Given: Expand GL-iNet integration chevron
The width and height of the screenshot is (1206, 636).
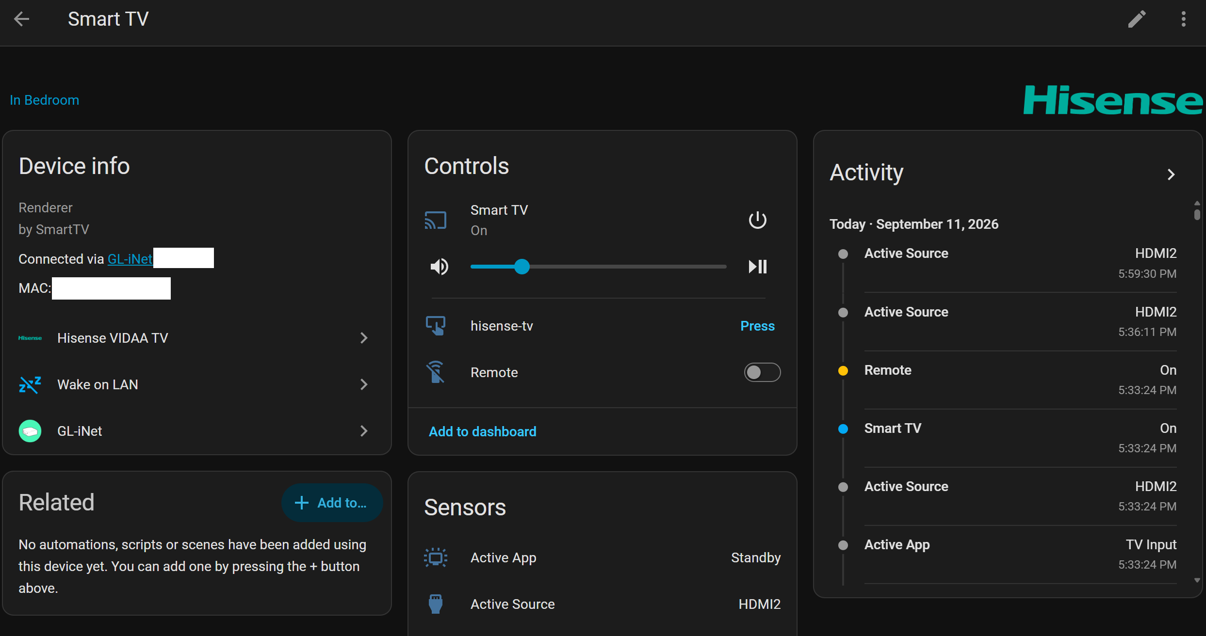Looking at the screenshot, I should pos(364,431).
